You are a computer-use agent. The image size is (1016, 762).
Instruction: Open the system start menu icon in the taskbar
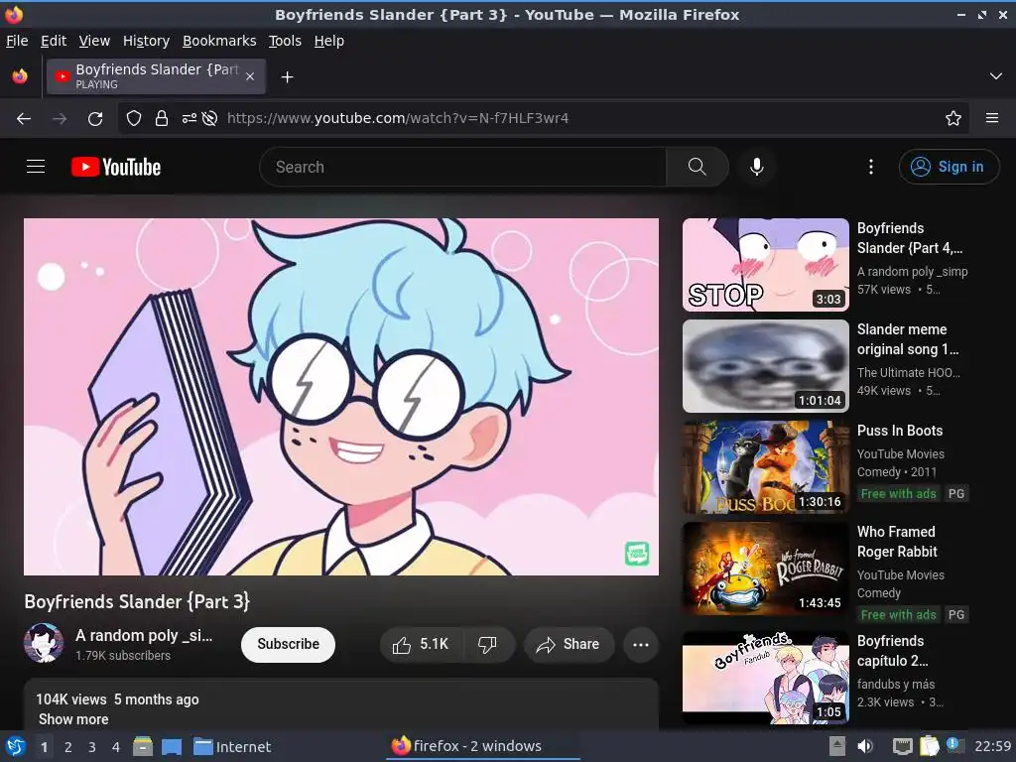tap(16, 746)
